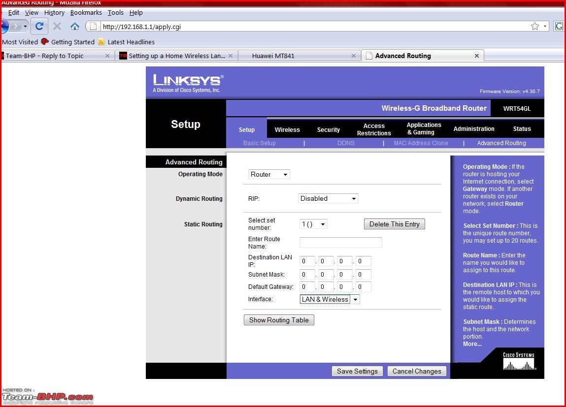
Task: Click the WRT54GL model label
Action: (517, 108)
